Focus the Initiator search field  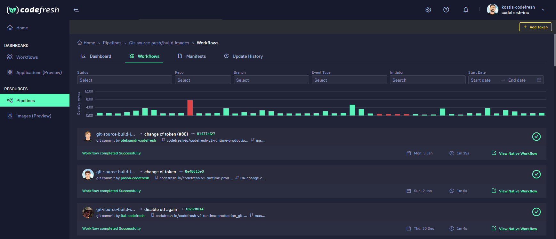click(427, 80)
